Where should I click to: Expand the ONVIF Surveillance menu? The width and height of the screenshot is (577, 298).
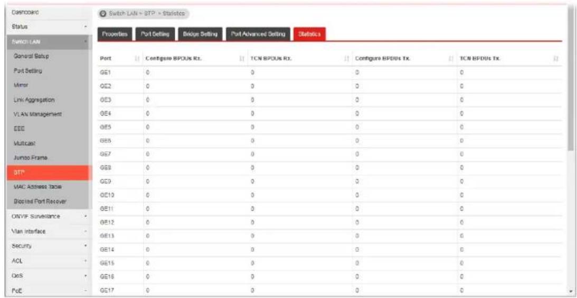pos(86,216)
